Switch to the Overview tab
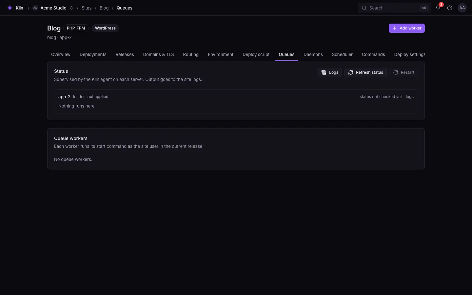Image resolution: width=472 pixels, height=295 pixels. (x=61, y=54)
